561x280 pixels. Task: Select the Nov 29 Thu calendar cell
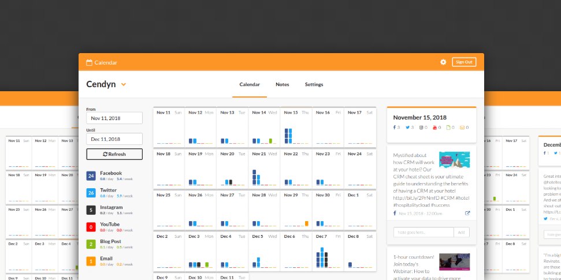pyautogui.click(x=296, y=210)
